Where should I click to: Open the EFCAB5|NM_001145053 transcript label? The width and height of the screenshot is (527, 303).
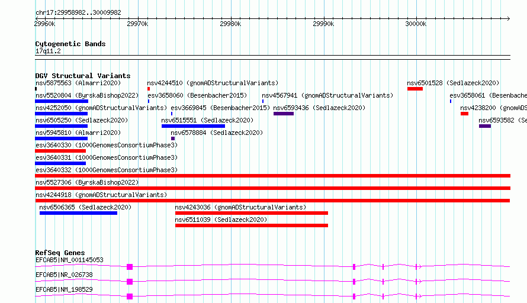[69, 260]
